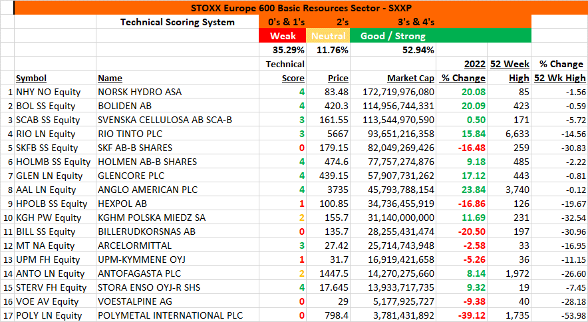Click the 'RIO TINTO PLC' name cell
The height and width of the screenshot is (322, 588).
178,134
